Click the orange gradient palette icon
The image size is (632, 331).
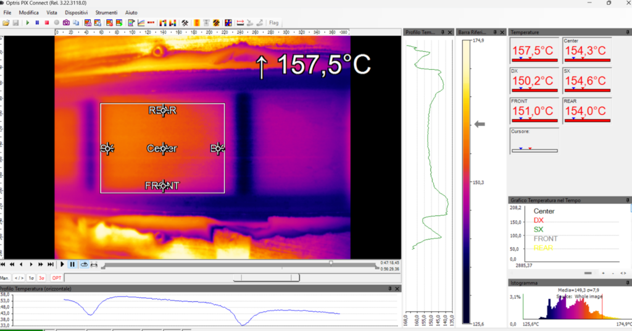pyautogui.click(x=197, y=23)
